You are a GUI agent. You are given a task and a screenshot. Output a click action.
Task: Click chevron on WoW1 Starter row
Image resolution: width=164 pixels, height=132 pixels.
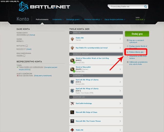coord(120,69)
